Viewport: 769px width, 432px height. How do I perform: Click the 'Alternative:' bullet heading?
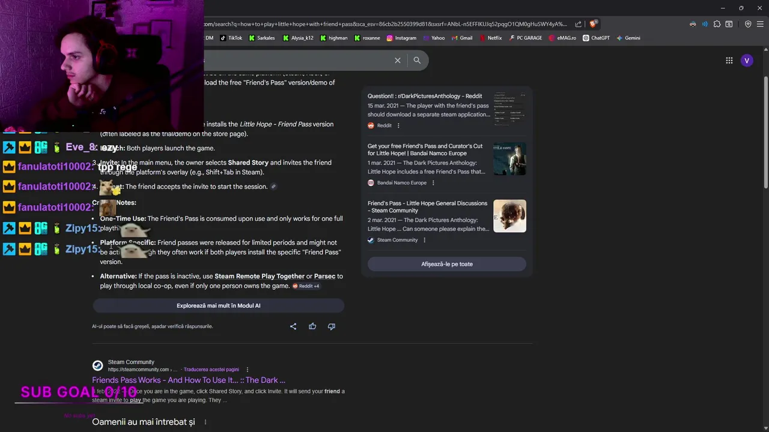(118, 277)
